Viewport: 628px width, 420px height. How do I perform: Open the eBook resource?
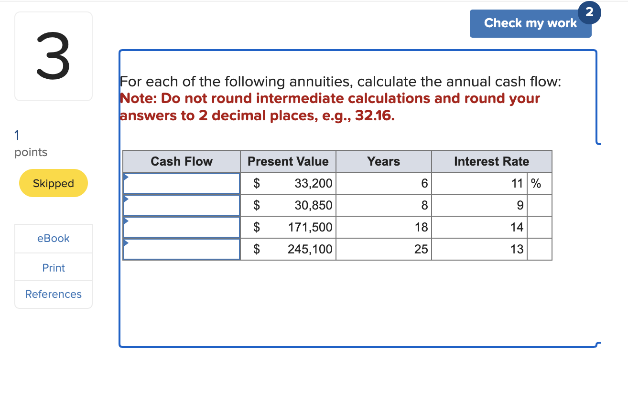click(53, 238)
